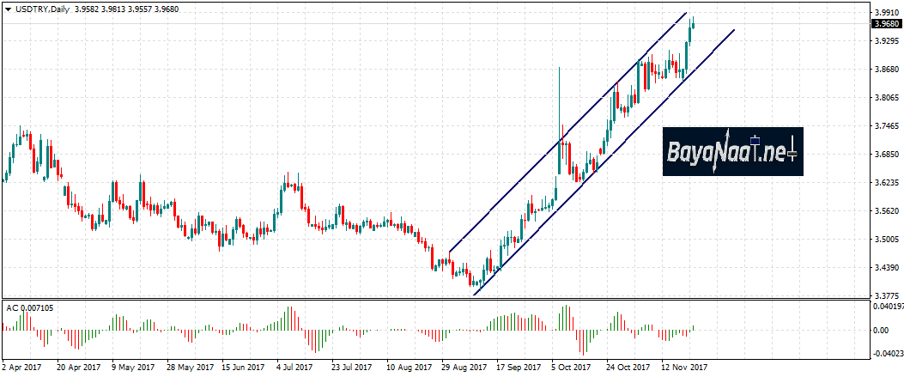Click the tall wick candle above 5 Oct 2017
Image resolution: width=904 pixels, height=377 pixels.
(x=559, y=103)
